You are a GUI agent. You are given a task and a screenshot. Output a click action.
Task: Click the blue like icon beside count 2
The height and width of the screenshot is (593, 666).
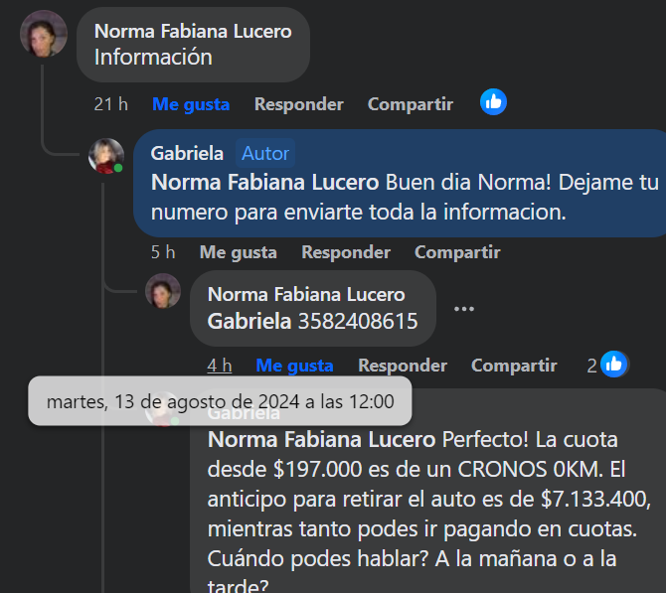coord(614,365)
